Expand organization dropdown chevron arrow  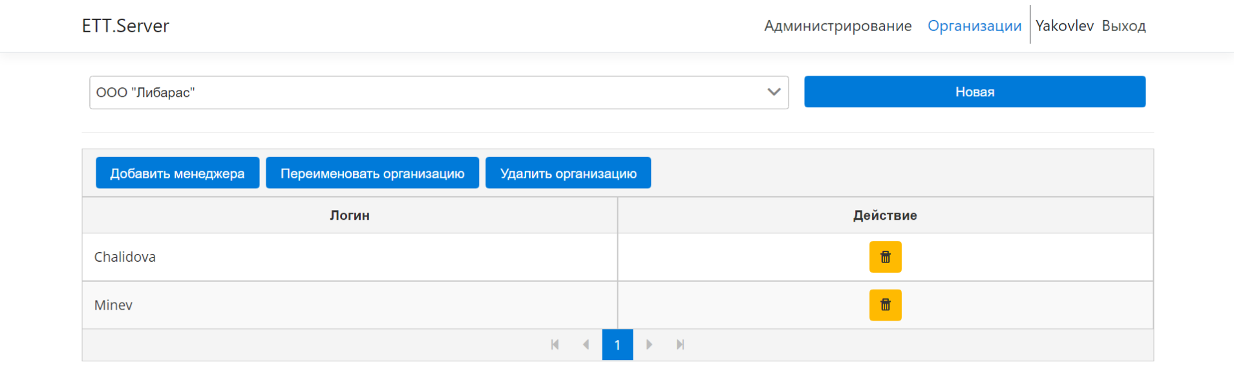[x=774, y=92]
